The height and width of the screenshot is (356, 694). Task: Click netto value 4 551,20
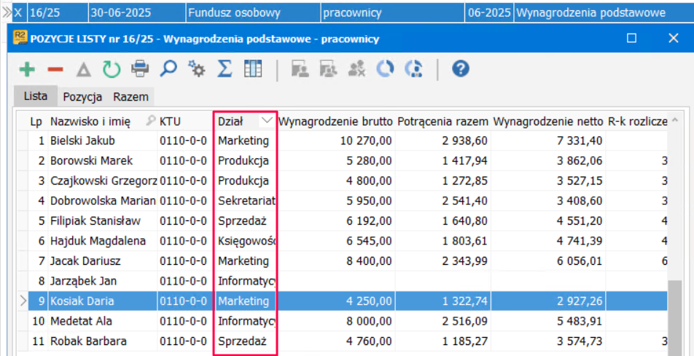point(580,221)
